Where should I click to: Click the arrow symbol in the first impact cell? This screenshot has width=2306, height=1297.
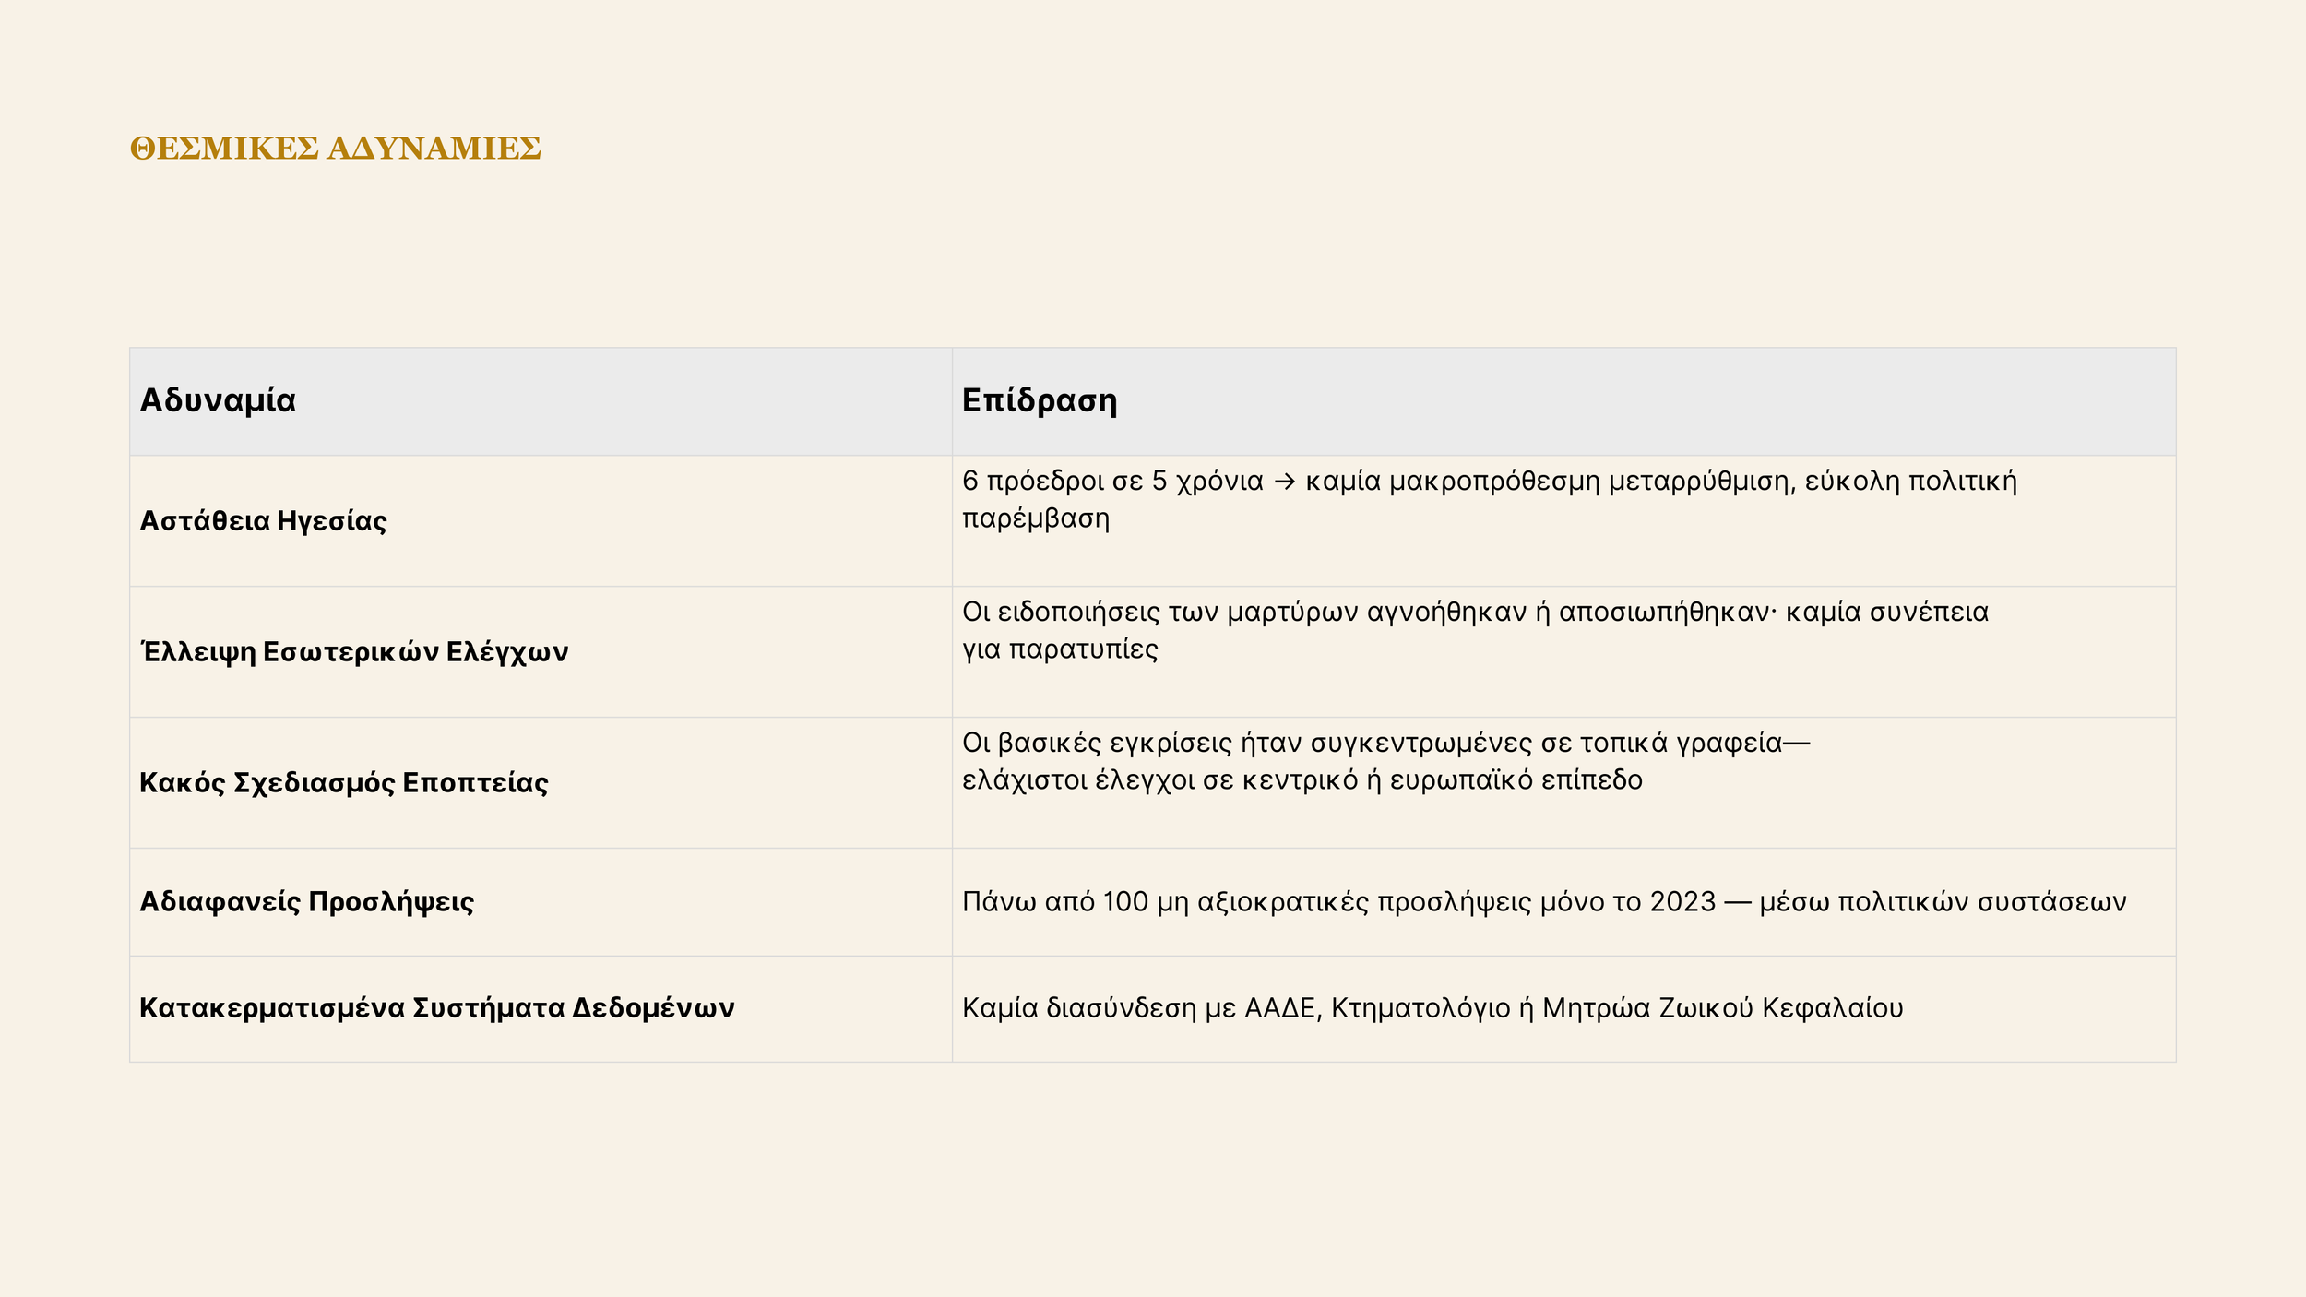[x=1284, y=482]
